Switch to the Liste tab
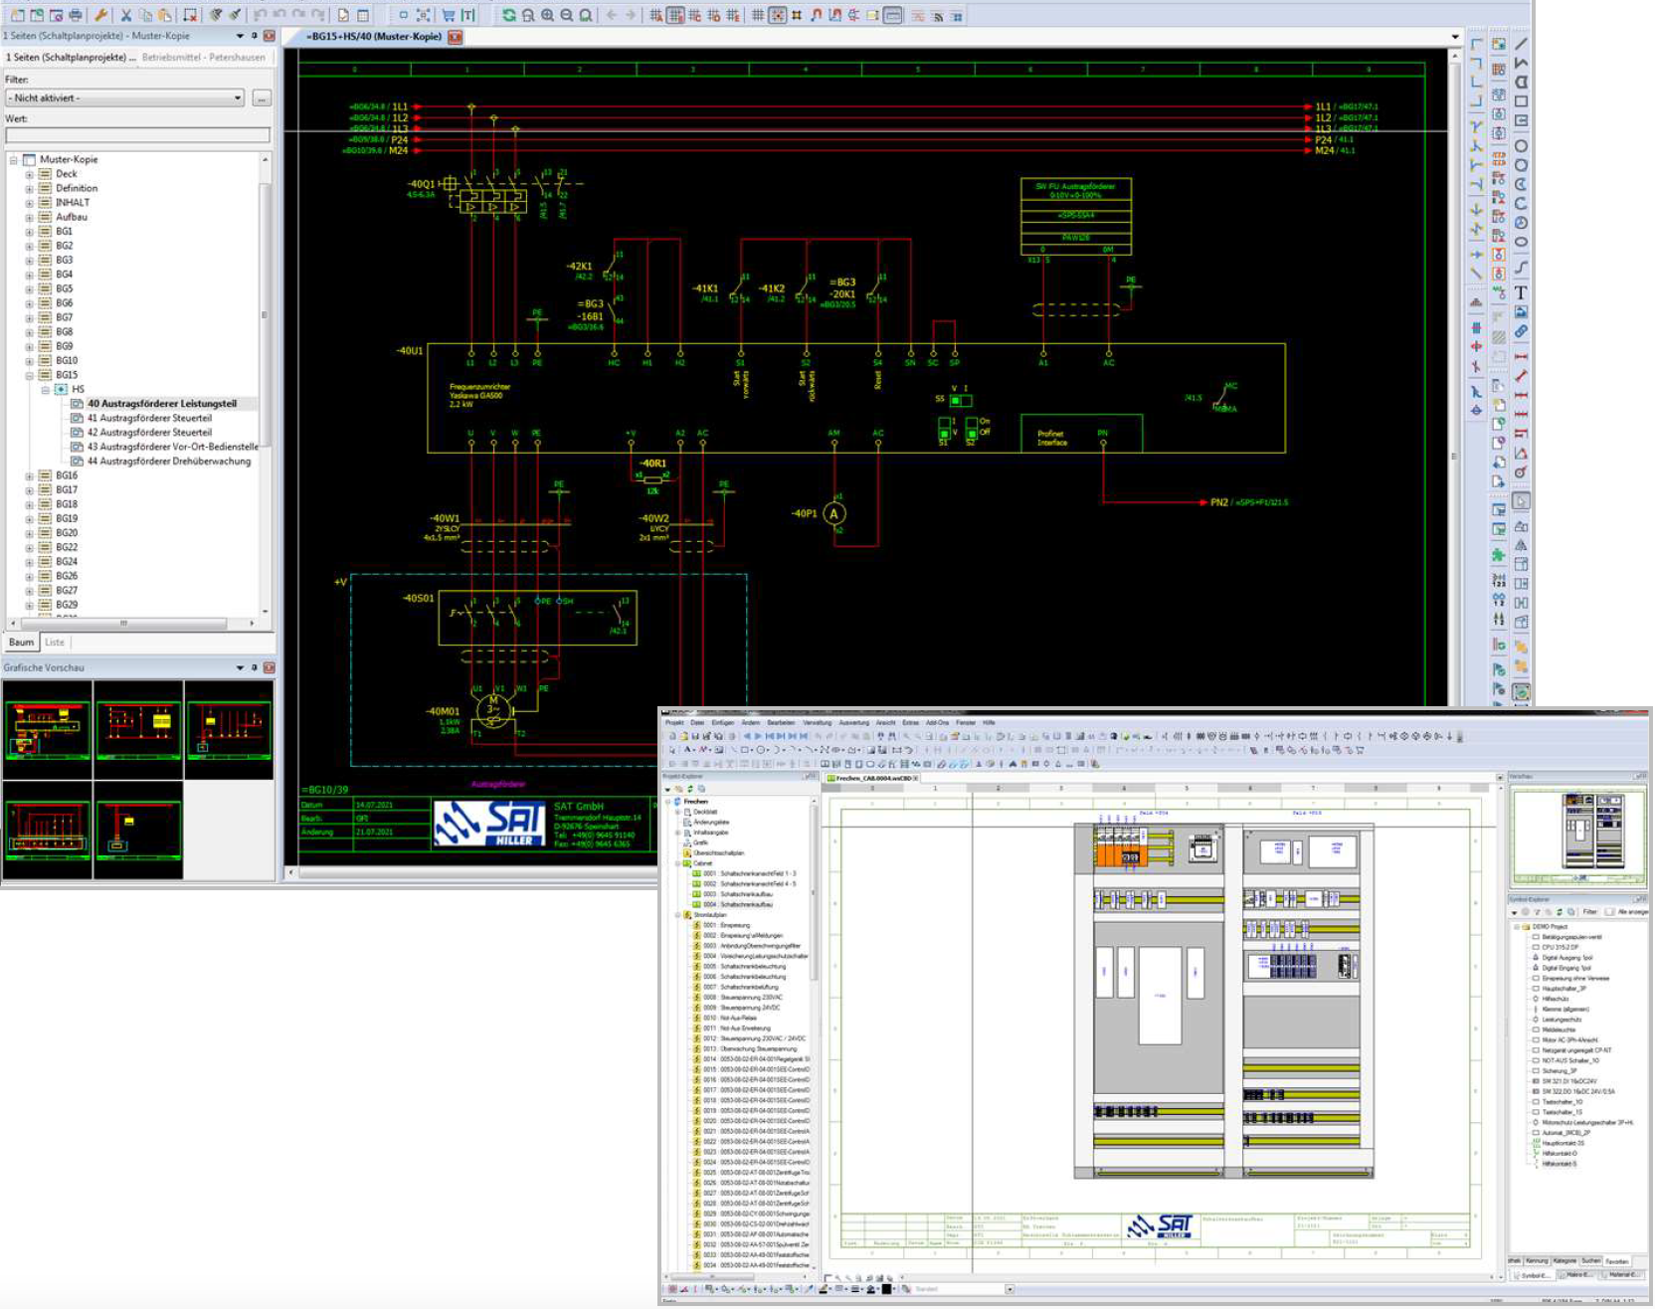The image size is (1655, 1309). point(55,643)
